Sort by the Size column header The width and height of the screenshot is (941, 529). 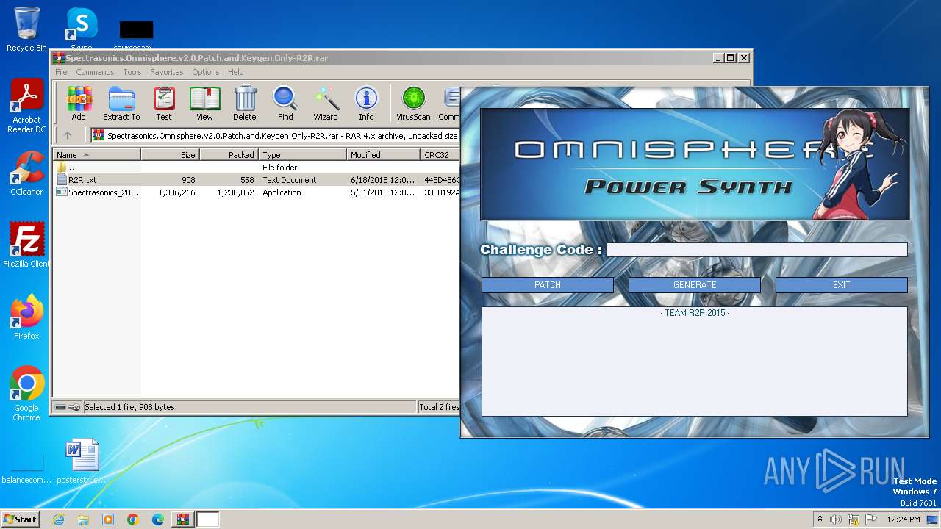170,155
